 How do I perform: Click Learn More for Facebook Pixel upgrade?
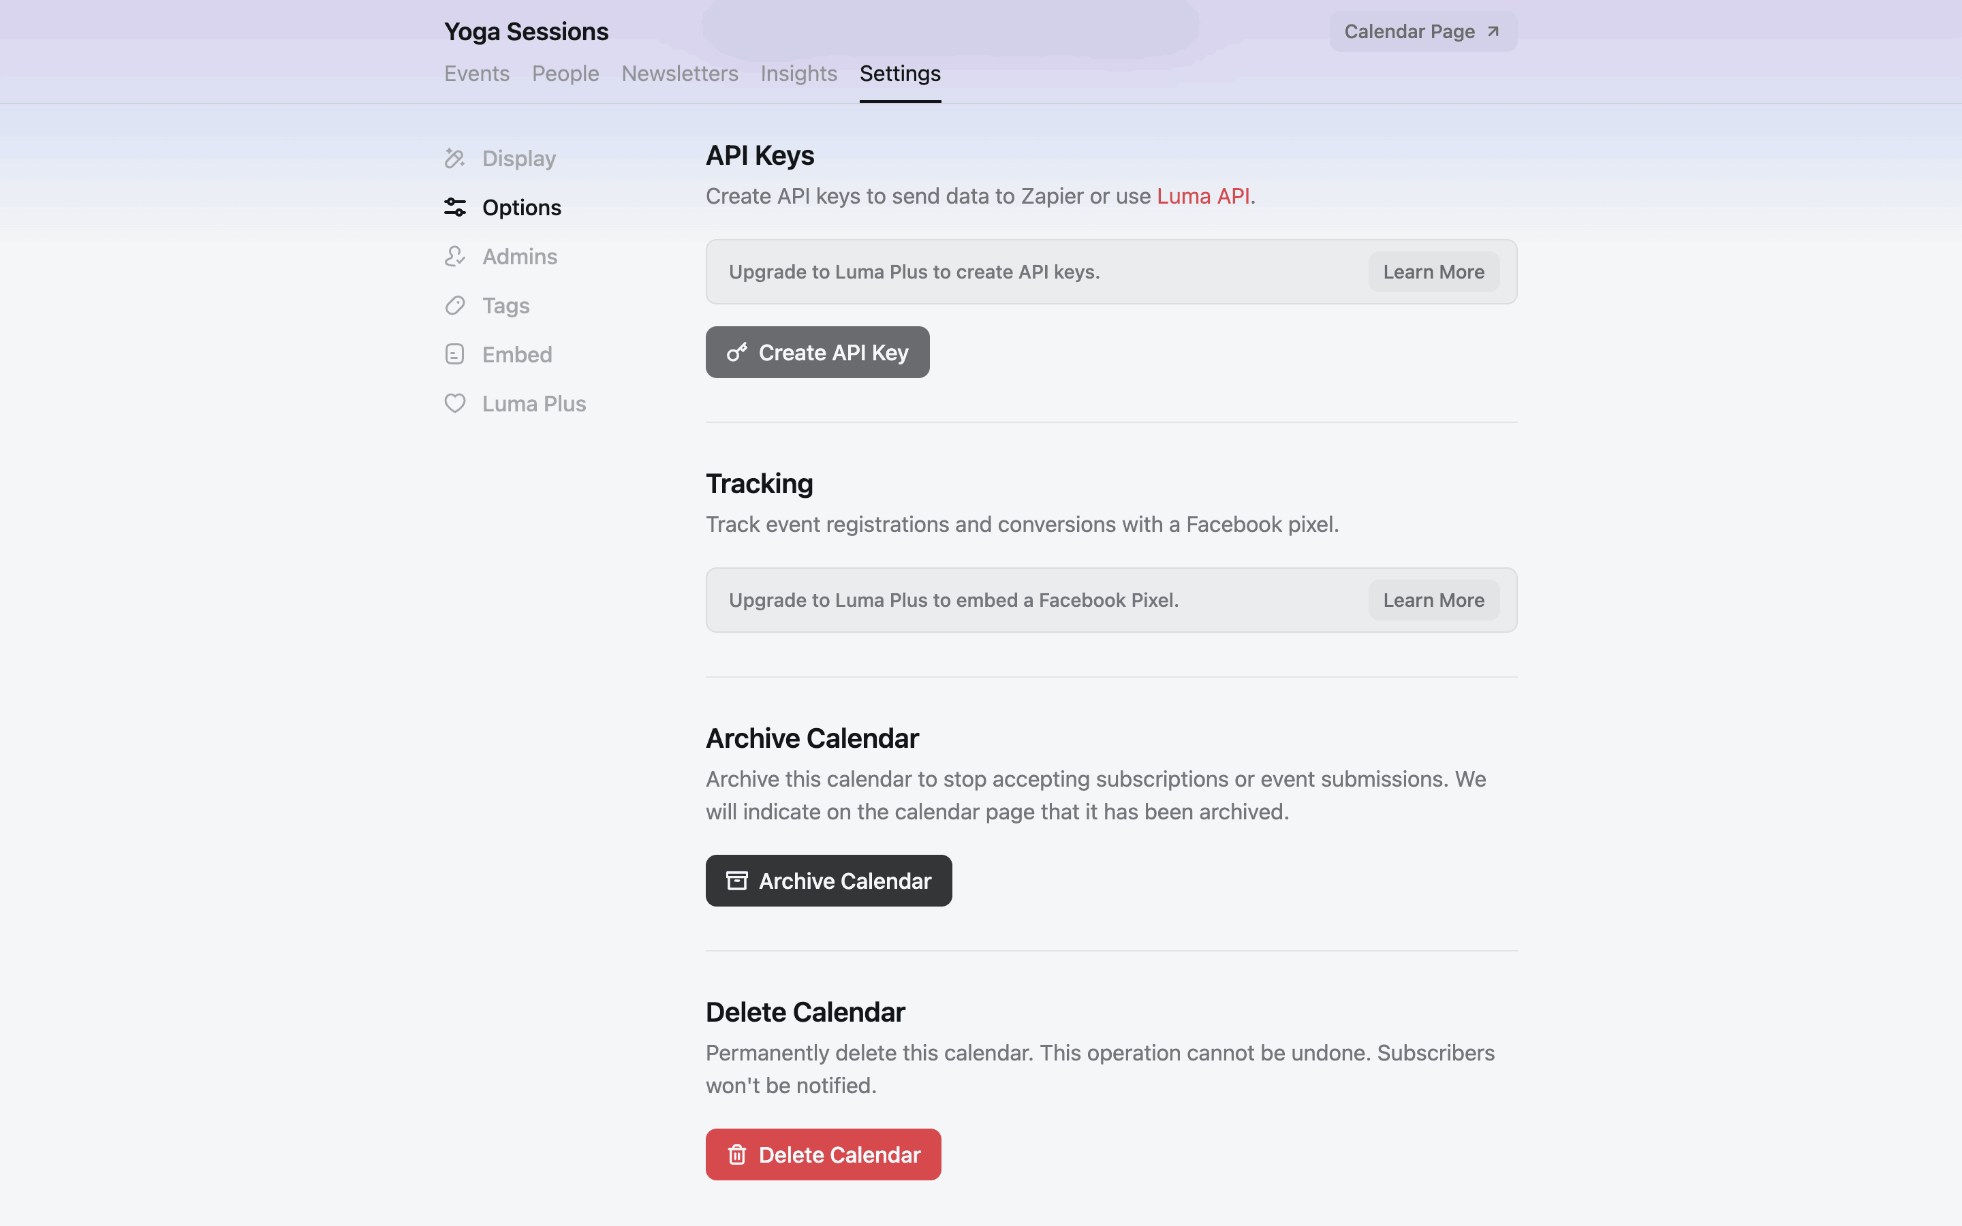[1433, 601]
